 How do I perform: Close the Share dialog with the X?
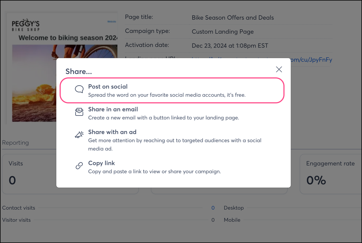click(x=279, y=69)
